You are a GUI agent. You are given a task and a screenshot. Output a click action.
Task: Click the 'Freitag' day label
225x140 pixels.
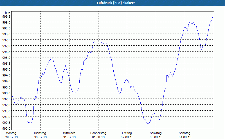(127, 133)
